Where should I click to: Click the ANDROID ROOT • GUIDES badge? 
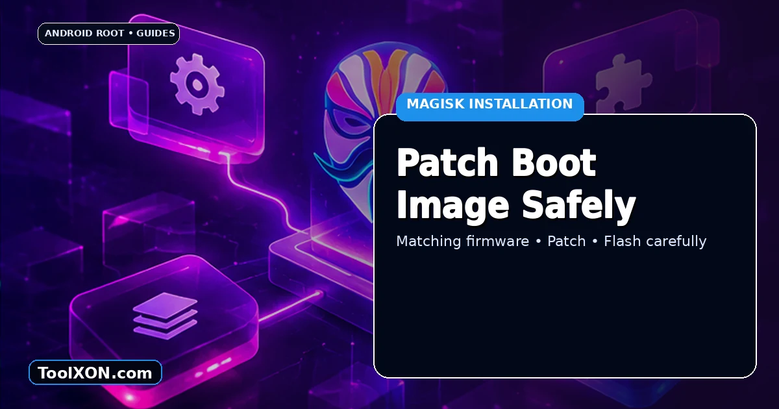[x=108, y=34]
